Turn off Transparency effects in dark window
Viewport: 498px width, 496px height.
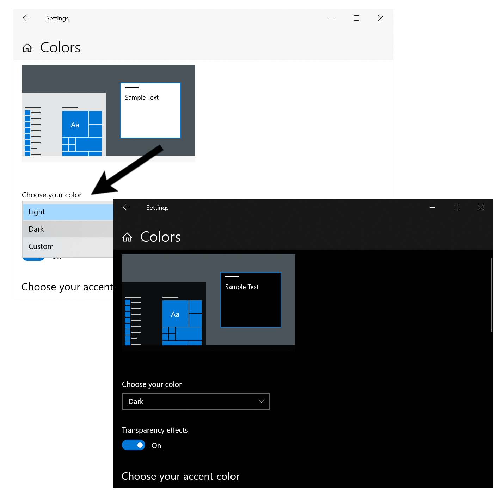point(134,445)
